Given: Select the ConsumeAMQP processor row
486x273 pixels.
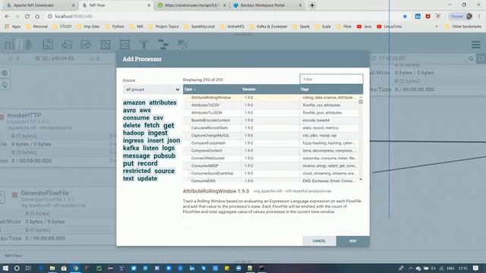Looking at the screenshot, I should click(271, 165).
